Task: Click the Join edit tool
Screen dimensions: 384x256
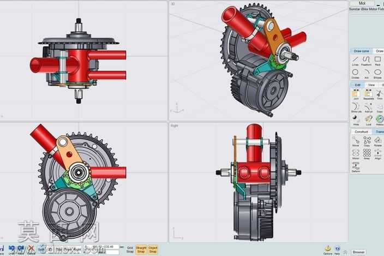Action: (x=356, y=94)
